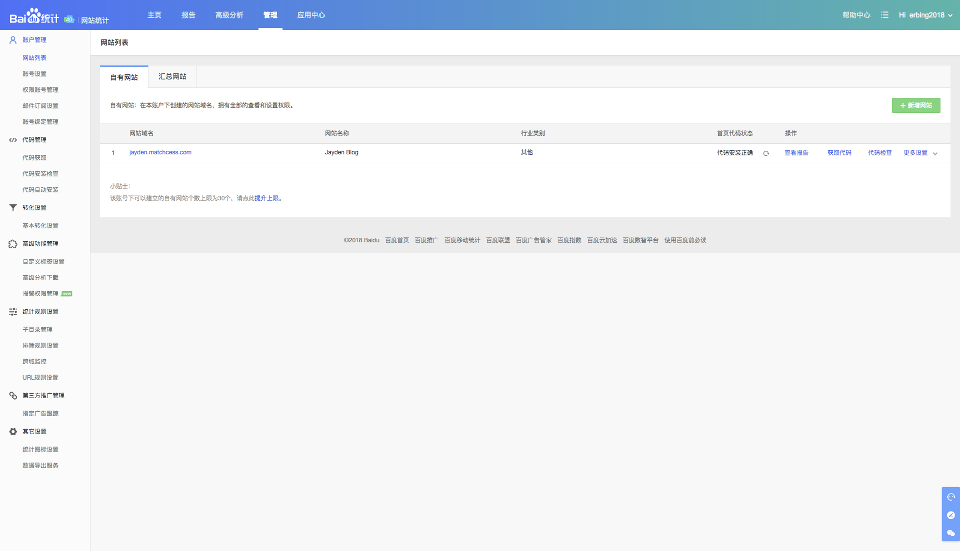Switch to the 汇总网站 tab
Image resolution: width=960 pixels, height=551 pixels.
(172, 76)
